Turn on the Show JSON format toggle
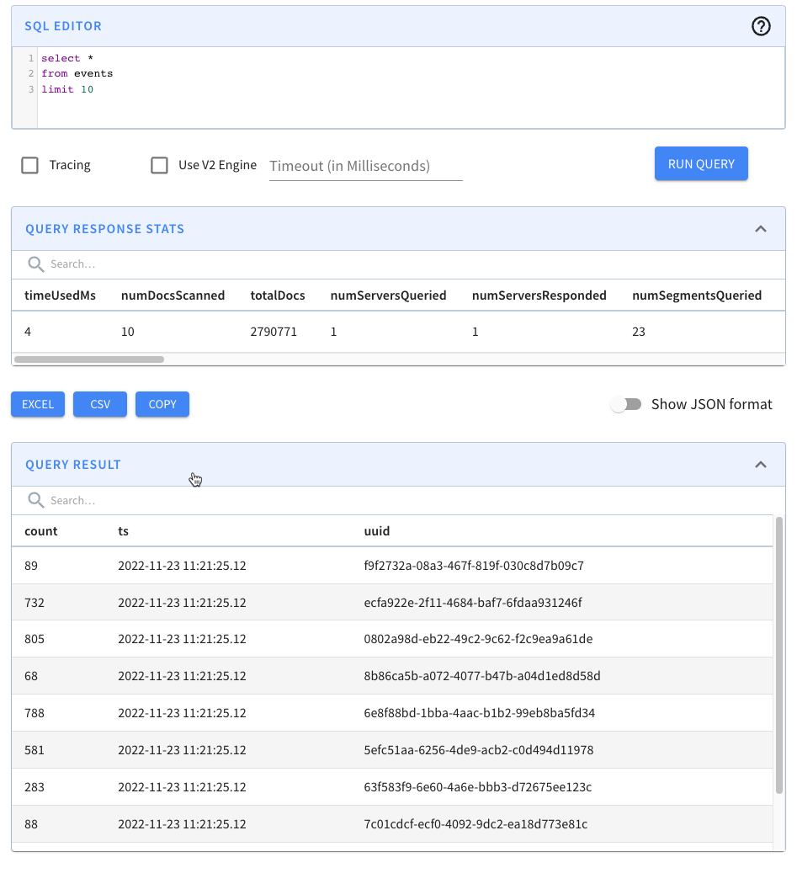 point(626,404)
